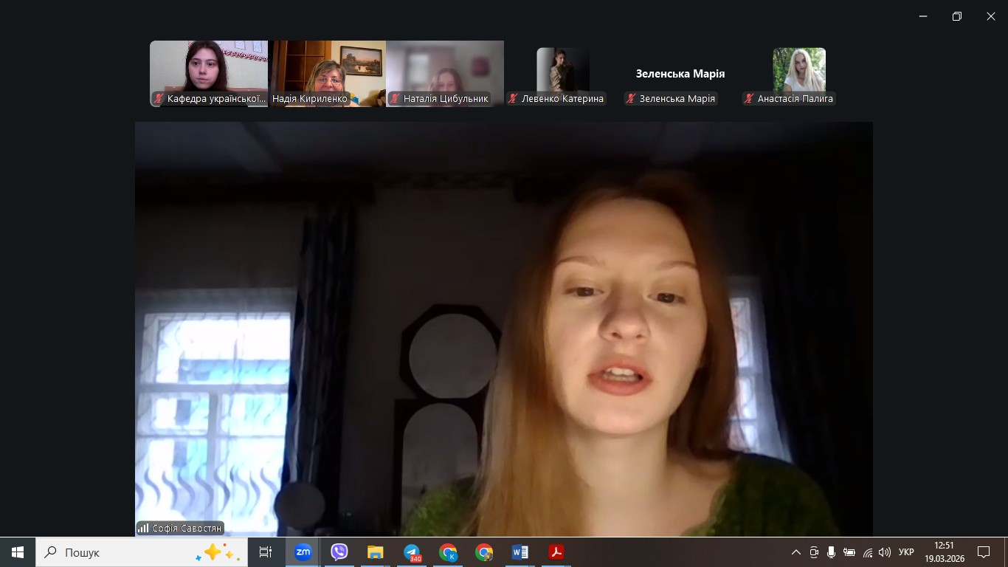Open the clock and date panel

[944, 552]
